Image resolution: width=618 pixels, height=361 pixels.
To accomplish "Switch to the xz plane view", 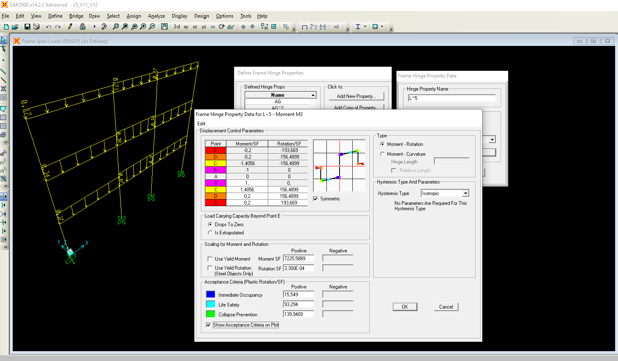I will pyautogui.click(x=195, y=27).
